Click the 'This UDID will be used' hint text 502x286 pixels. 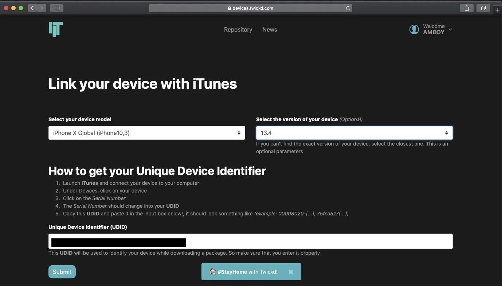184,253
